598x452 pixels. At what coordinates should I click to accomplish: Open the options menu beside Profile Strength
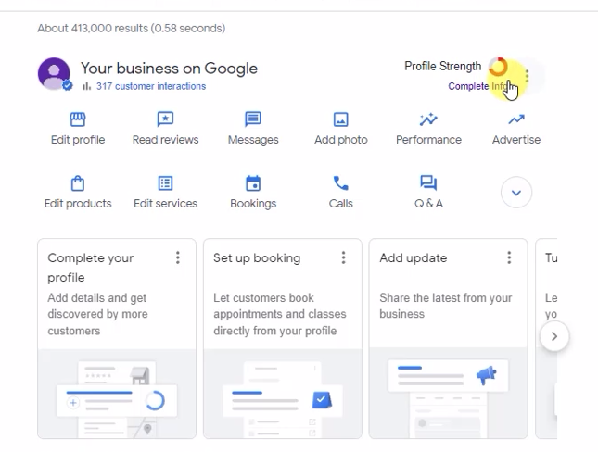tap(527, 76)
